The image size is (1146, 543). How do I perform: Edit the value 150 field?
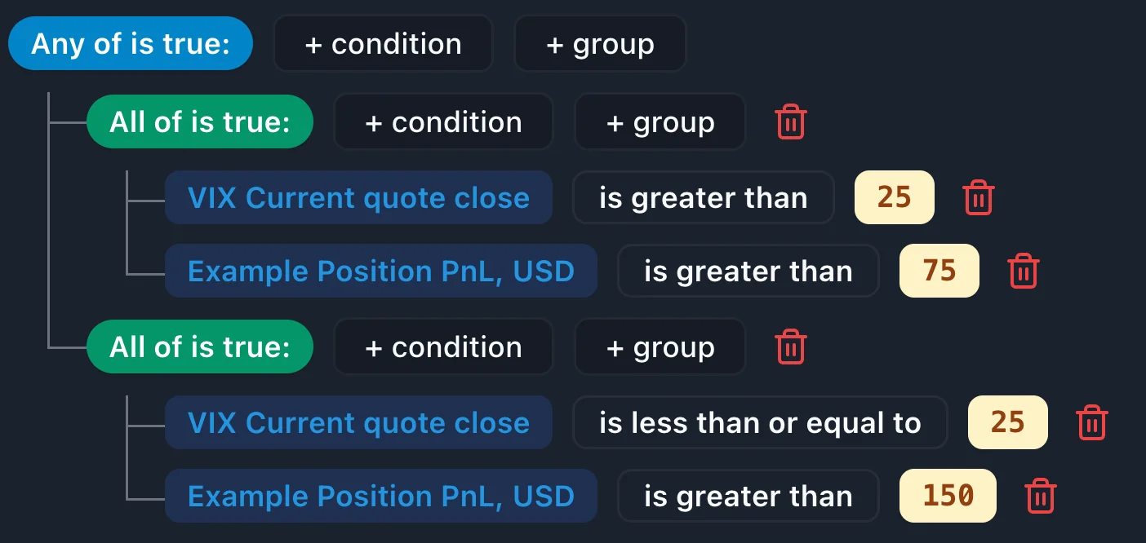tap(948, 497)
